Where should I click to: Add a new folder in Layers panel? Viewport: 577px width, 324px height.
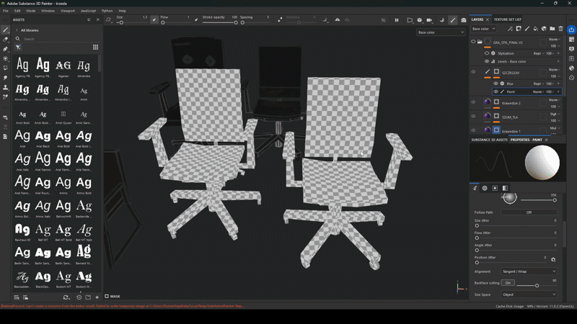[552, 29]
